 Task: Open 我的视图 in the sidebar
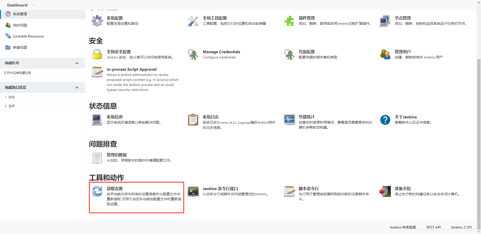pos(20,25)
